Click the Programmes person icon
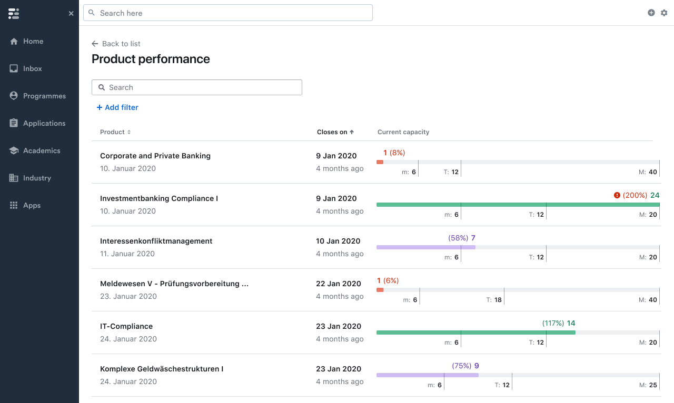The image size is (674, 403). tap(14, 96)
